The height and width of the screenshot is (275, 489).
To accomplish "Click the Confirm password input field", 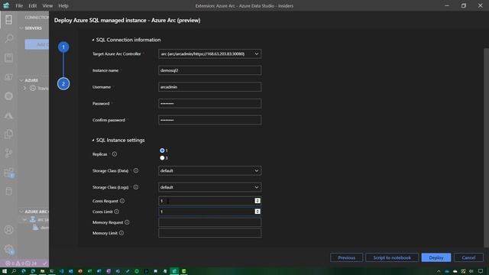I will click(x=209, y=120).
